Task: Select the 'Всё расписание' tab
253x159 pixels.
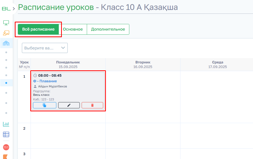Action: coord(38,29)
